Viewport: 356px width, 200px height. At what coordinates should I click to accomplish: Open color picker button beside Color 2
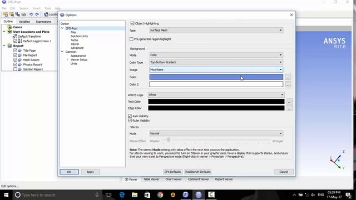[x=288, y=84]
